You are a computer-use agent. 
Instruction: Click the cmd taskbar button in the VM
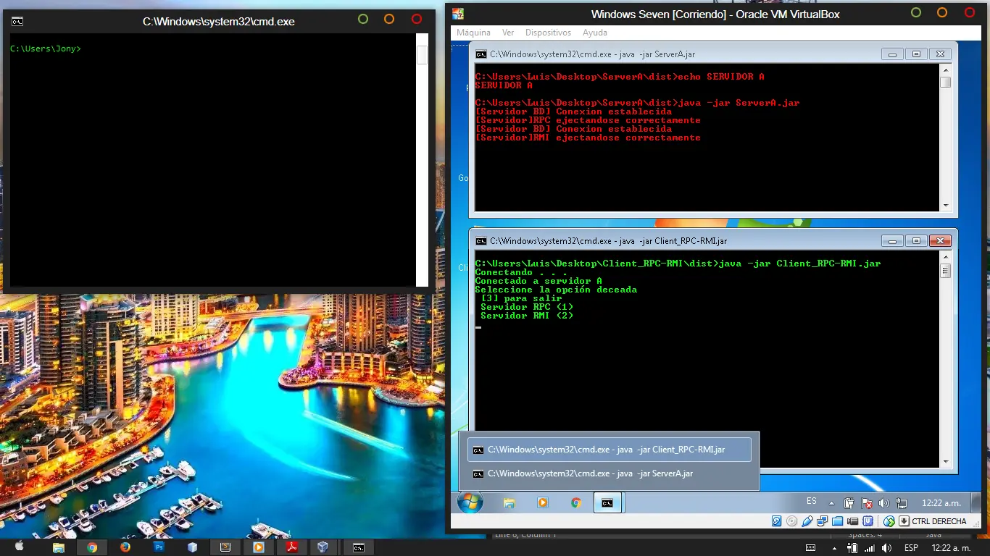608,502
